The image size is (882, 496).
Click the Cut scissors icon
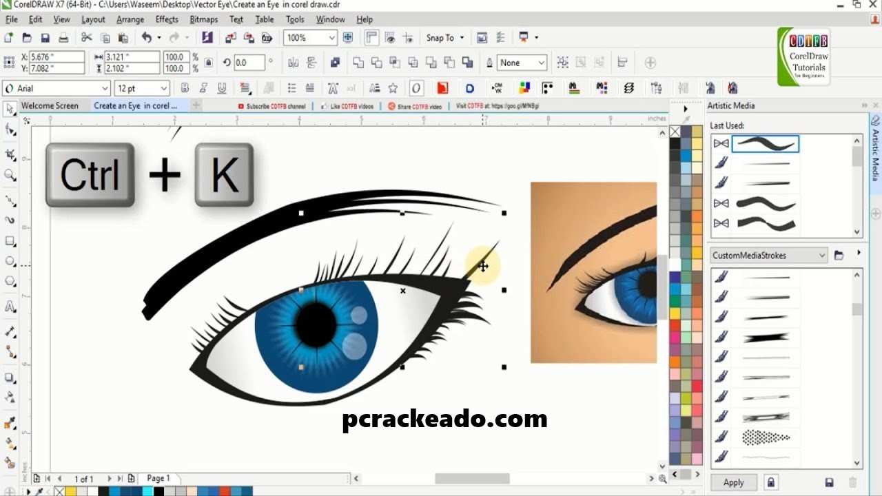coord(86,38)
